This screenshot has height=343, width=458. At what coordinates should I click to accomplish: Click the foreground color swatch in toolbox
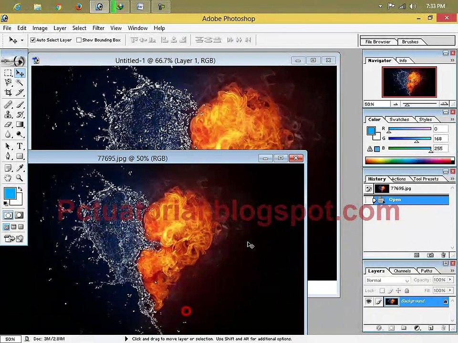coord(10,193)
